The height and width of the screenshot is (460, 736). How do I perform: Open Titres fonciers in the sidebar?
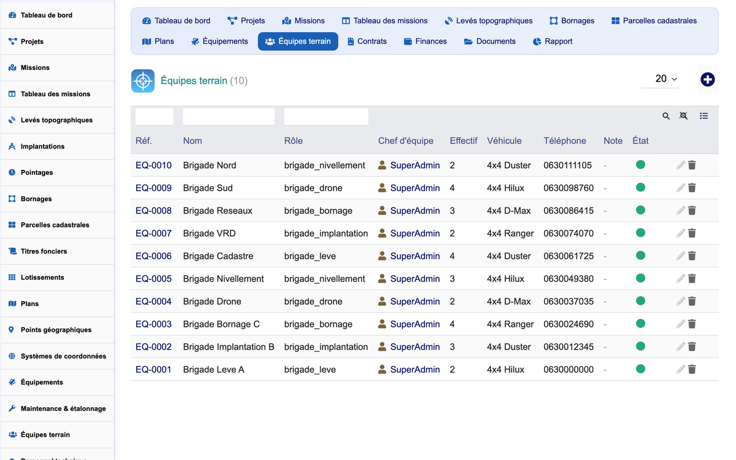pos(57,251)
